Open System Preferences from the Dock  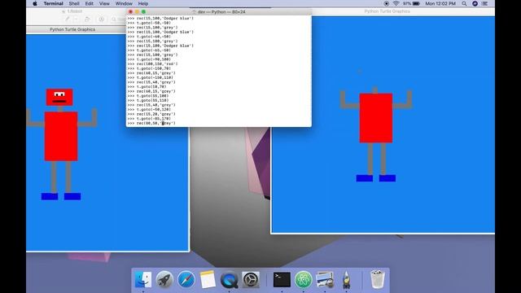(251, 279)
